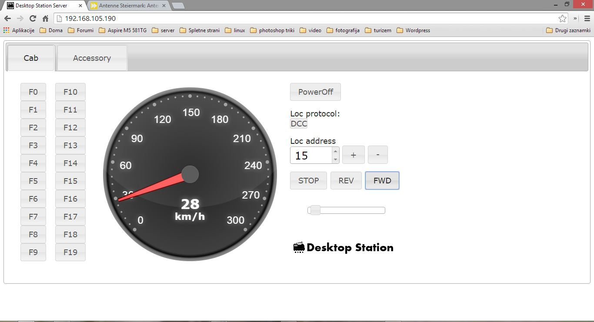Click the Desktop Station logo

344,248
